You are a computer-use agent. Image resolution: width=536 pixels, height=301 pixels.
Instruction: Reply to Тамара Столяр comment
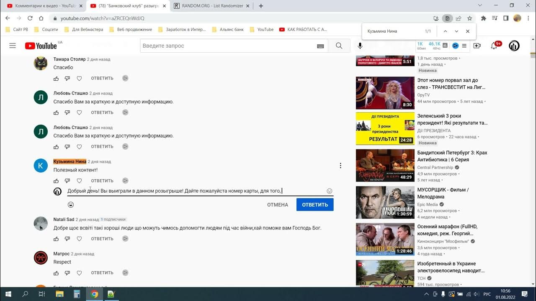tap(102, 78)
